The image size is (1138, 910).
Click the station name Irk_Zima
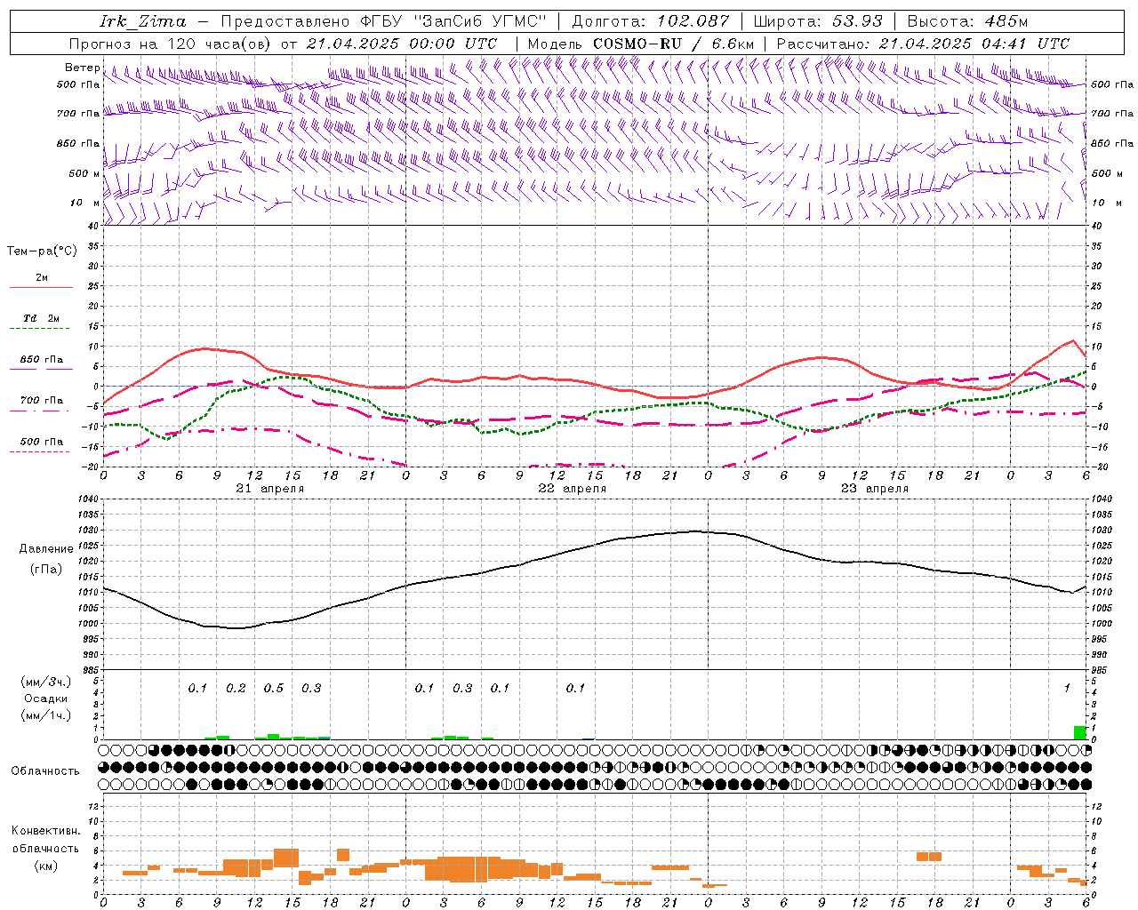coord(143,21)
